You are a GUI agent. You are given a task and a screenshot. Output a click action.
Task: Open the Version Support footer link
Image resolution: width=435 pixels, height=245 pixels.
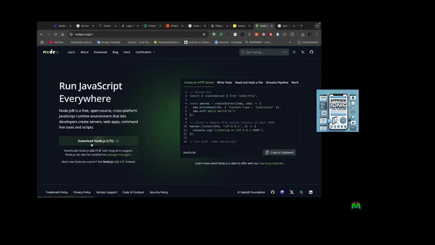tap(106, 192)
